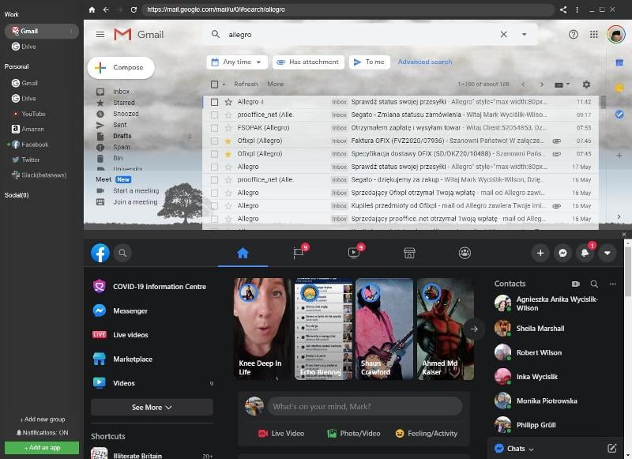Toggle Notifications: ON in the sidebar

tap(43, 432)
